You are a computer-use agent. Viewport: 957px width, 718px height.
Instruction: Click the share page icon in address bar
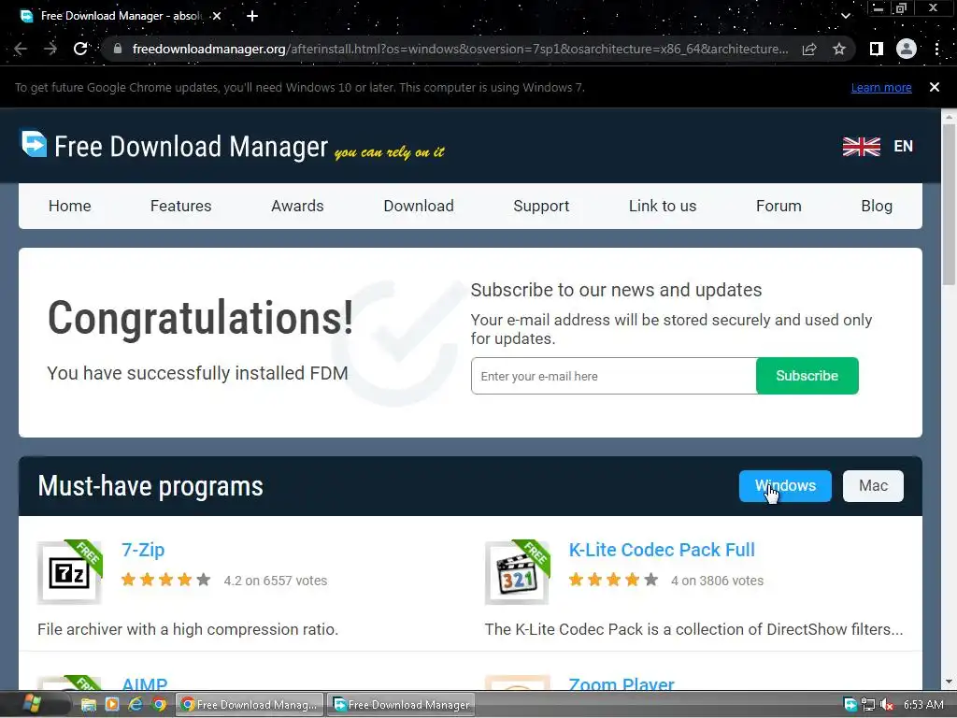(x=809, y=49)
